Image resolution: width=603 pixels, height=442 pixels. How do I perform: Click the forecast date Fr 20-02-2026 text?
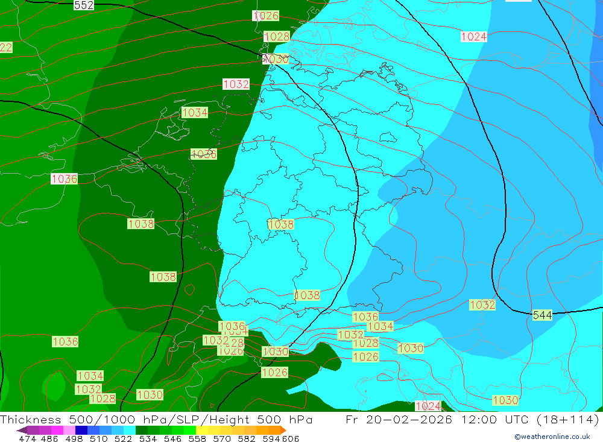pos(399,419)
